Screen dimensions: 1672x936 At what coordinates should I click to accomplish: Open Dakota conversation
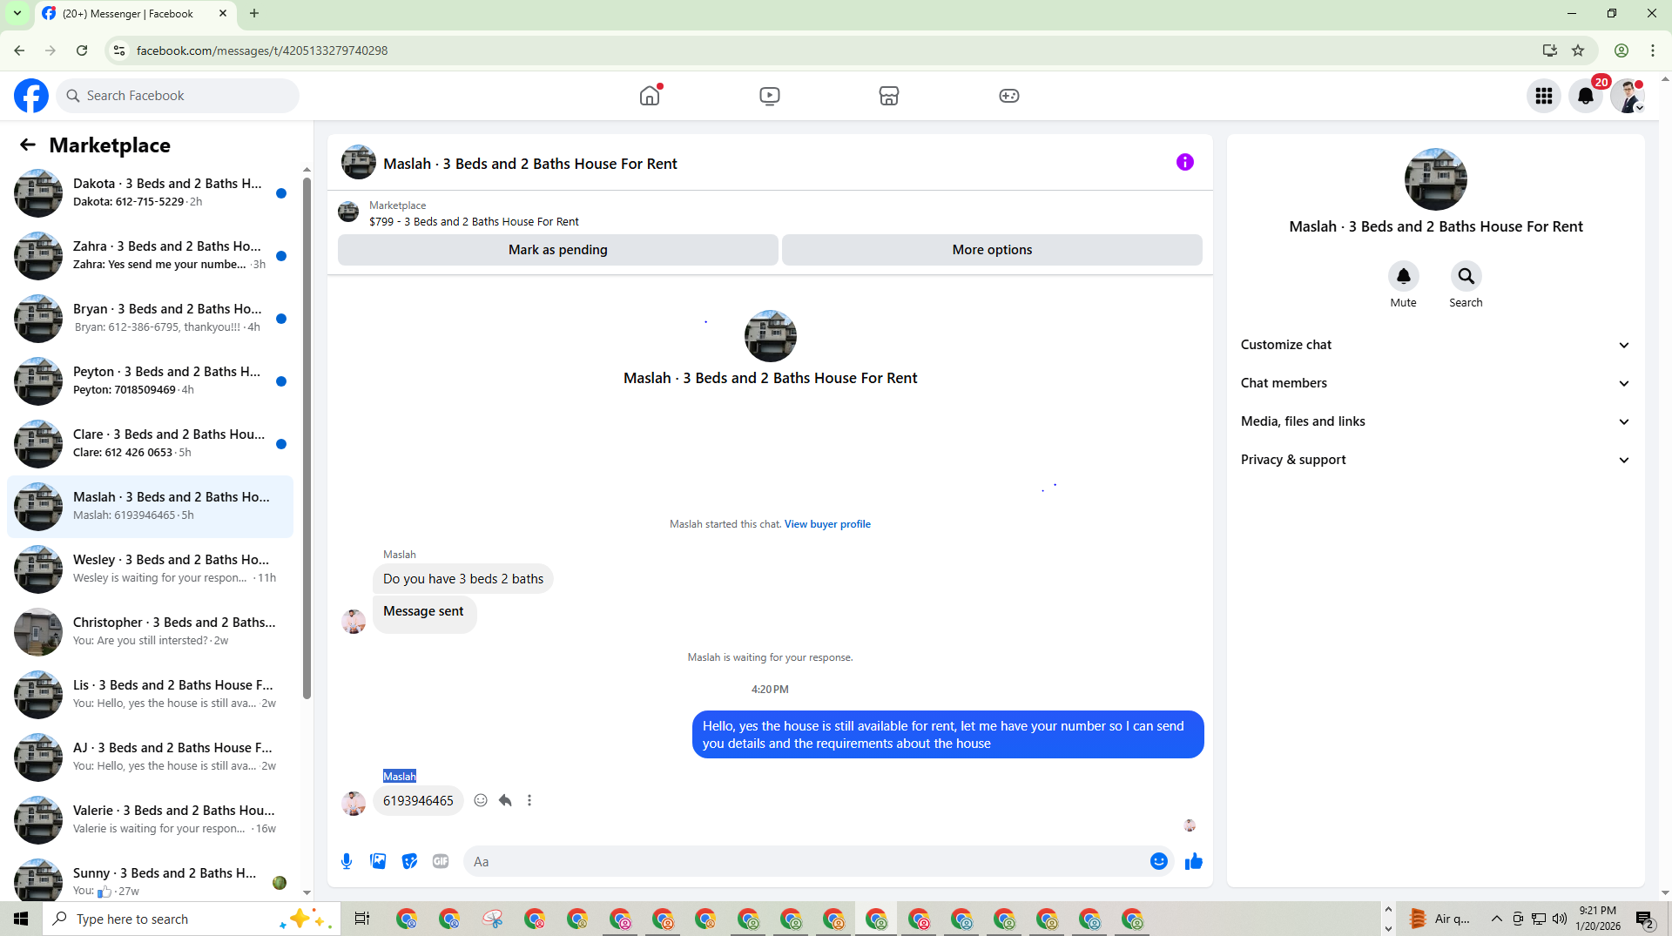tap(150, 193)
